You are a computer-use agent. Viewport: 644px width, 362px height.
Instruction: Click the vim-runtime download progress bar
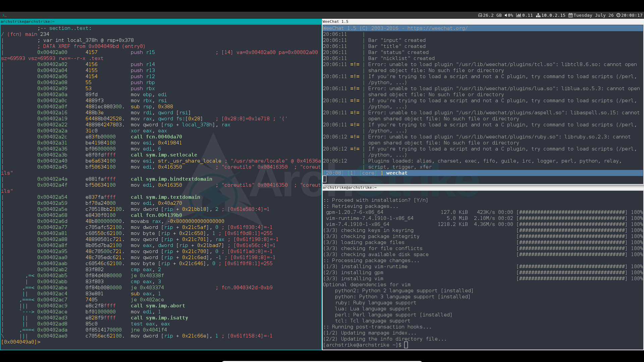572,218
